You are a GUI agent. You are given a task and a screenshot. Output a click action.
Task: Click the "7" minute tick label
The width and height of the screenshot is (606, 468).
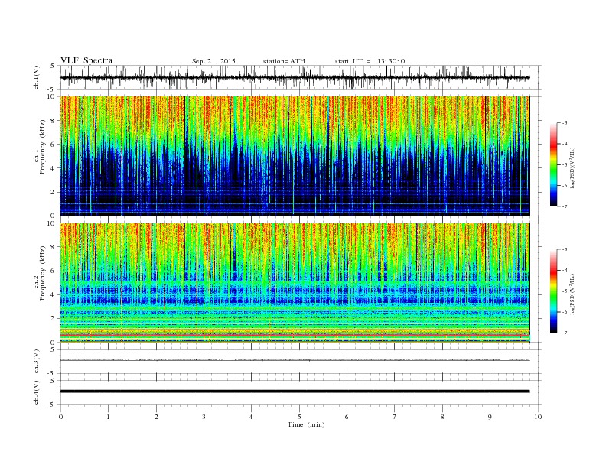395,417
